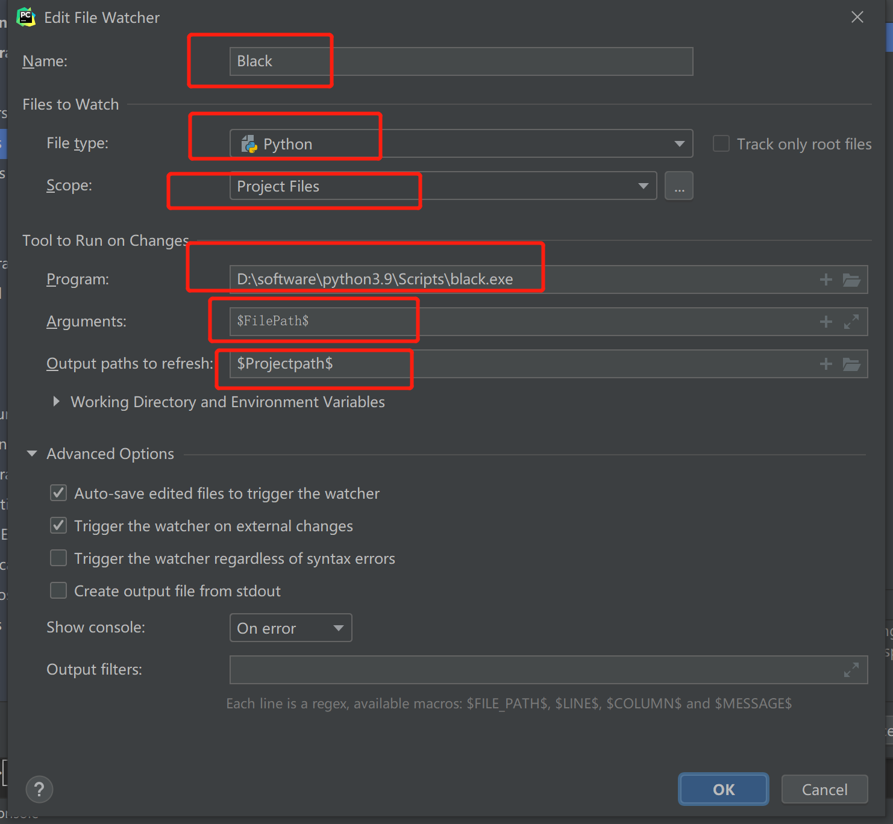Expand the Arguments field editor
893x824 pixels.
pos(851,322)
